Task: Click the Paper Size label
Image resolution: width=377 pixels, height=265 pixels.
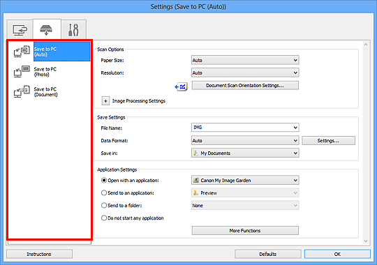Action: click(x=112, y=60)
